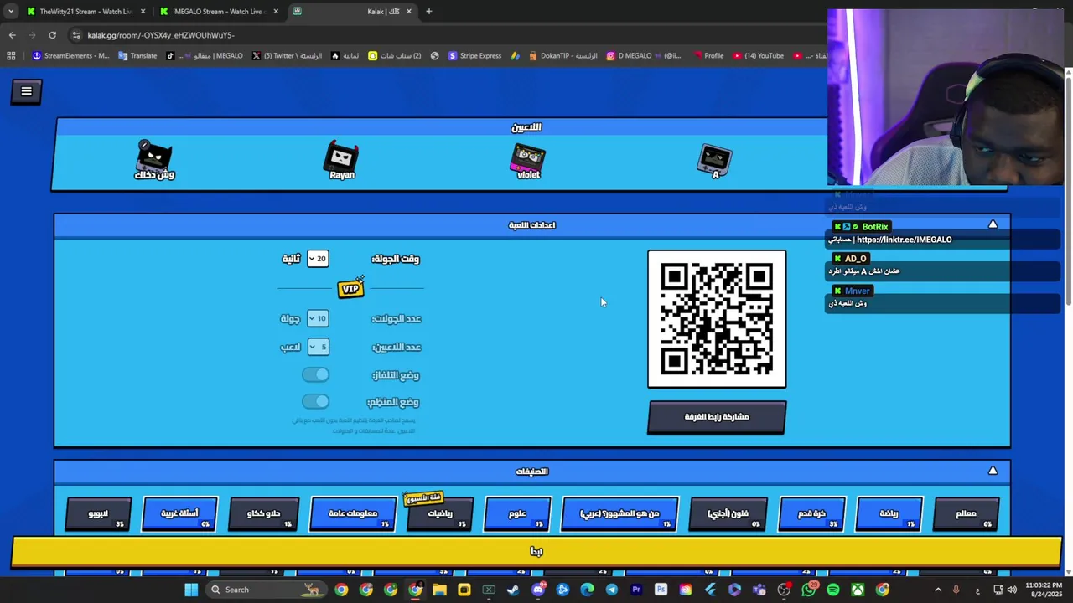The height and width of the screenshot is (603, 1073).
Task: Open the linktr.ee/IMEGALO chat link
Action: point(904,240)
